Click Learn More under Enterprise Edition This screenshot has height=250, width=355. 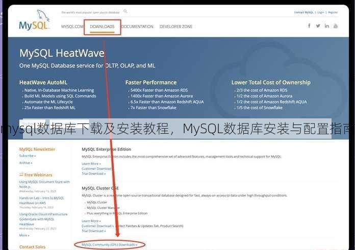click(x=91, y=163)
